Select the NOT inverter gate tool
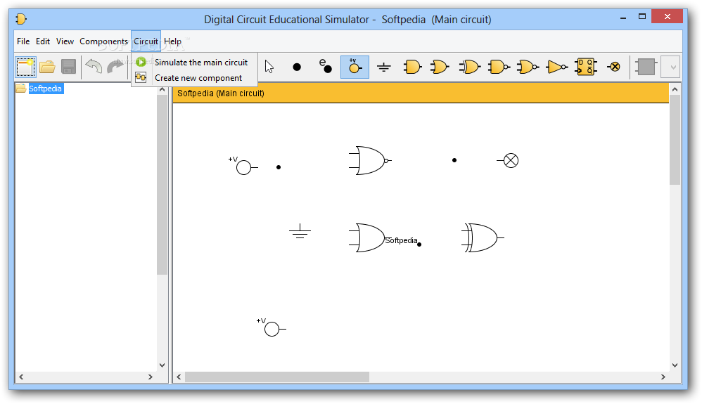The image size is (702, 404). [557, 67]
